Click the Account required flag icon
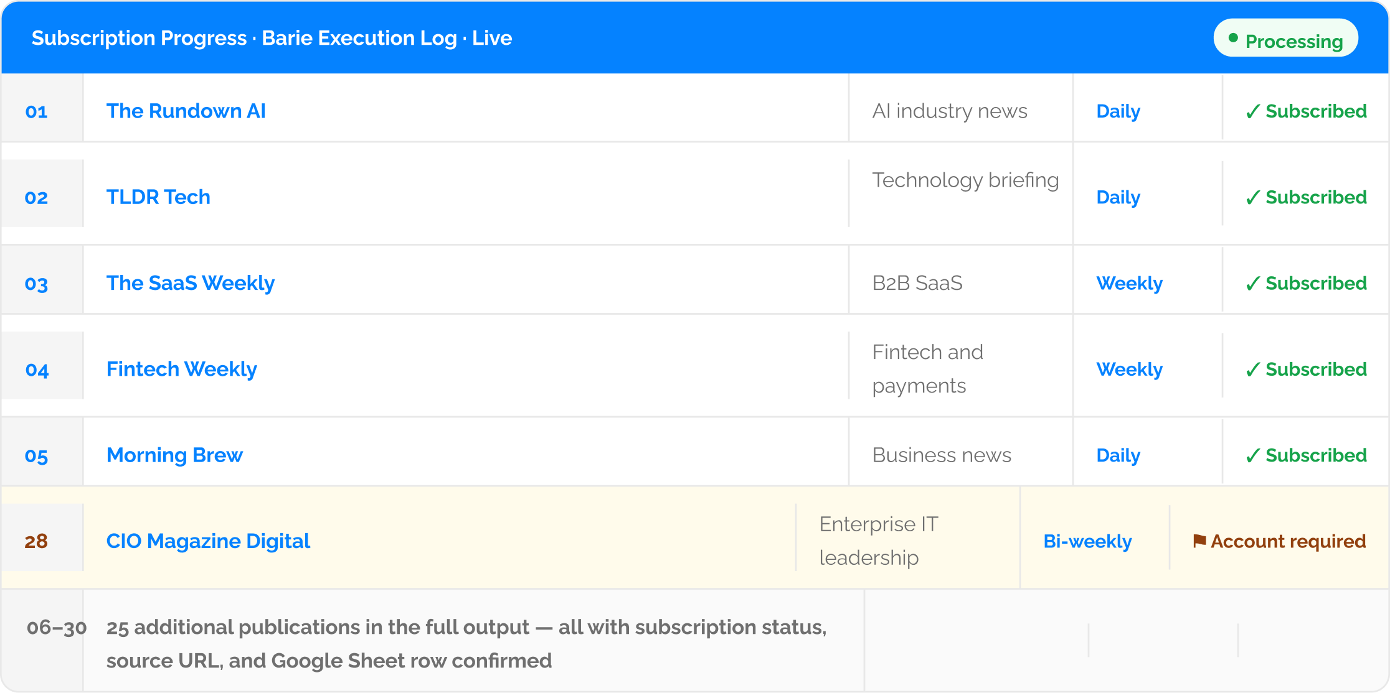Image resolution: width=1390 pixels, height=693 pixels. click(x=1199, y=541)
